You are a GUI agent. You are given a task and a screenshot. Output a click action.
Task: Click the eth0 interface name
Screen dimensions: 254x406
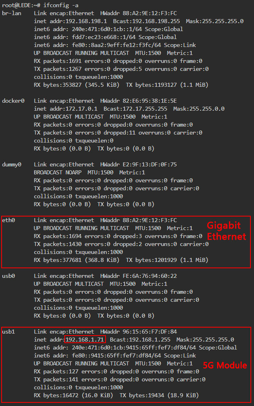tap(8, 220)
